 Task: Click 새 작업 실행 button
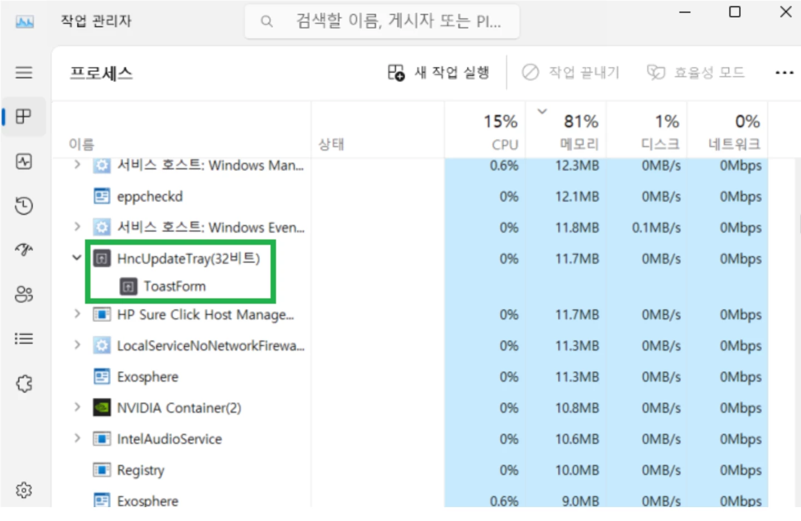point(438,73)
